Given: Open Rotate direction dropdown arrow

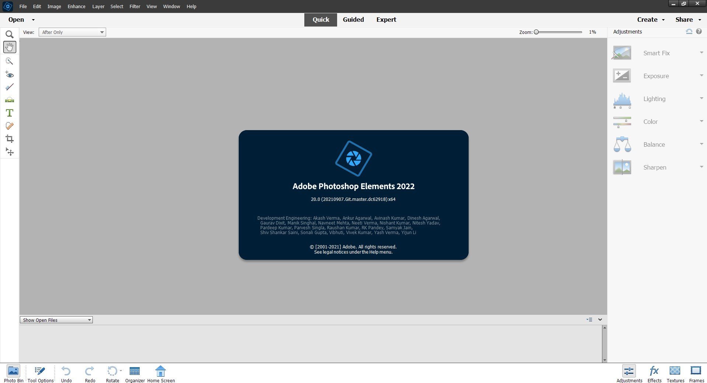Looking at the screenshot, I should pyautogui.click(x=121, y=370).
